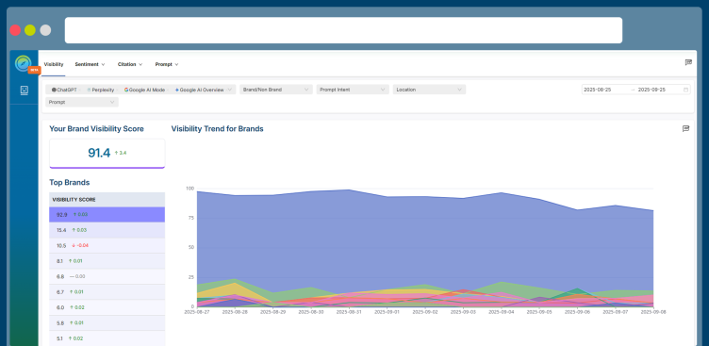
Task: Select the brand row with score 6.7
Action: (107, 291)
